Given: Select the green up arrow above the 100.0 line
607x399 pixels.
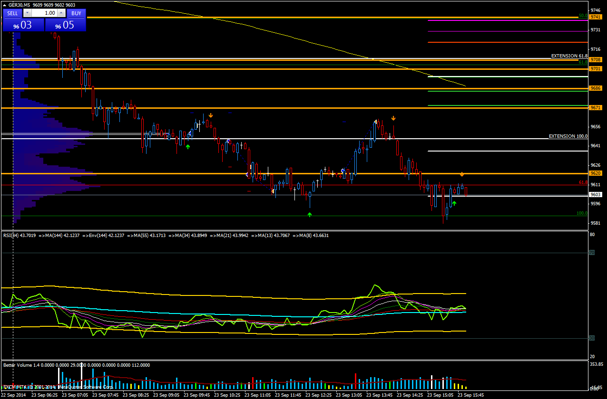Looking at the screenshot, I should click(x=310, y=215).
